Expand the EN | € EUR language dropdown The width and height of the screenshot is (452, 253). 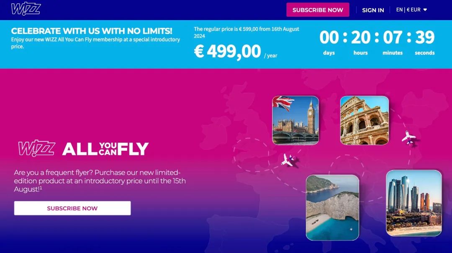pos(411,10)
